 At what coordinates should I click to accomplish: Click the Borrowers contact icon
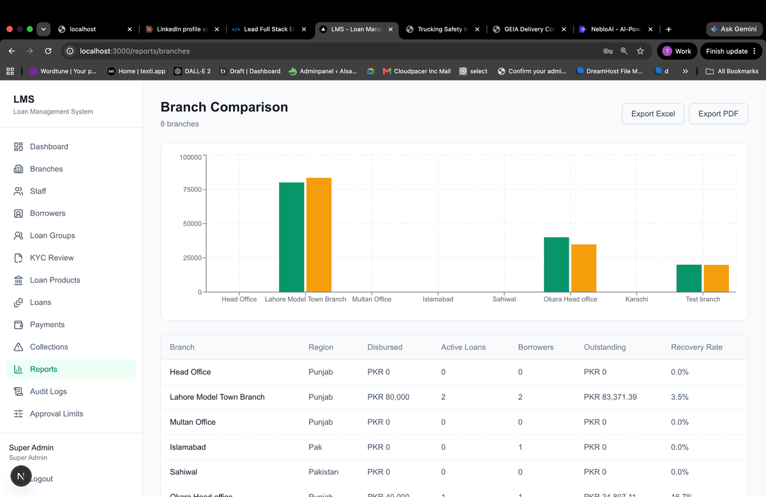19,214
